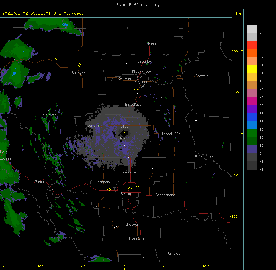Click the Didsbury label
The width and height of the screenshot is (276, 270).
point(123,138)
